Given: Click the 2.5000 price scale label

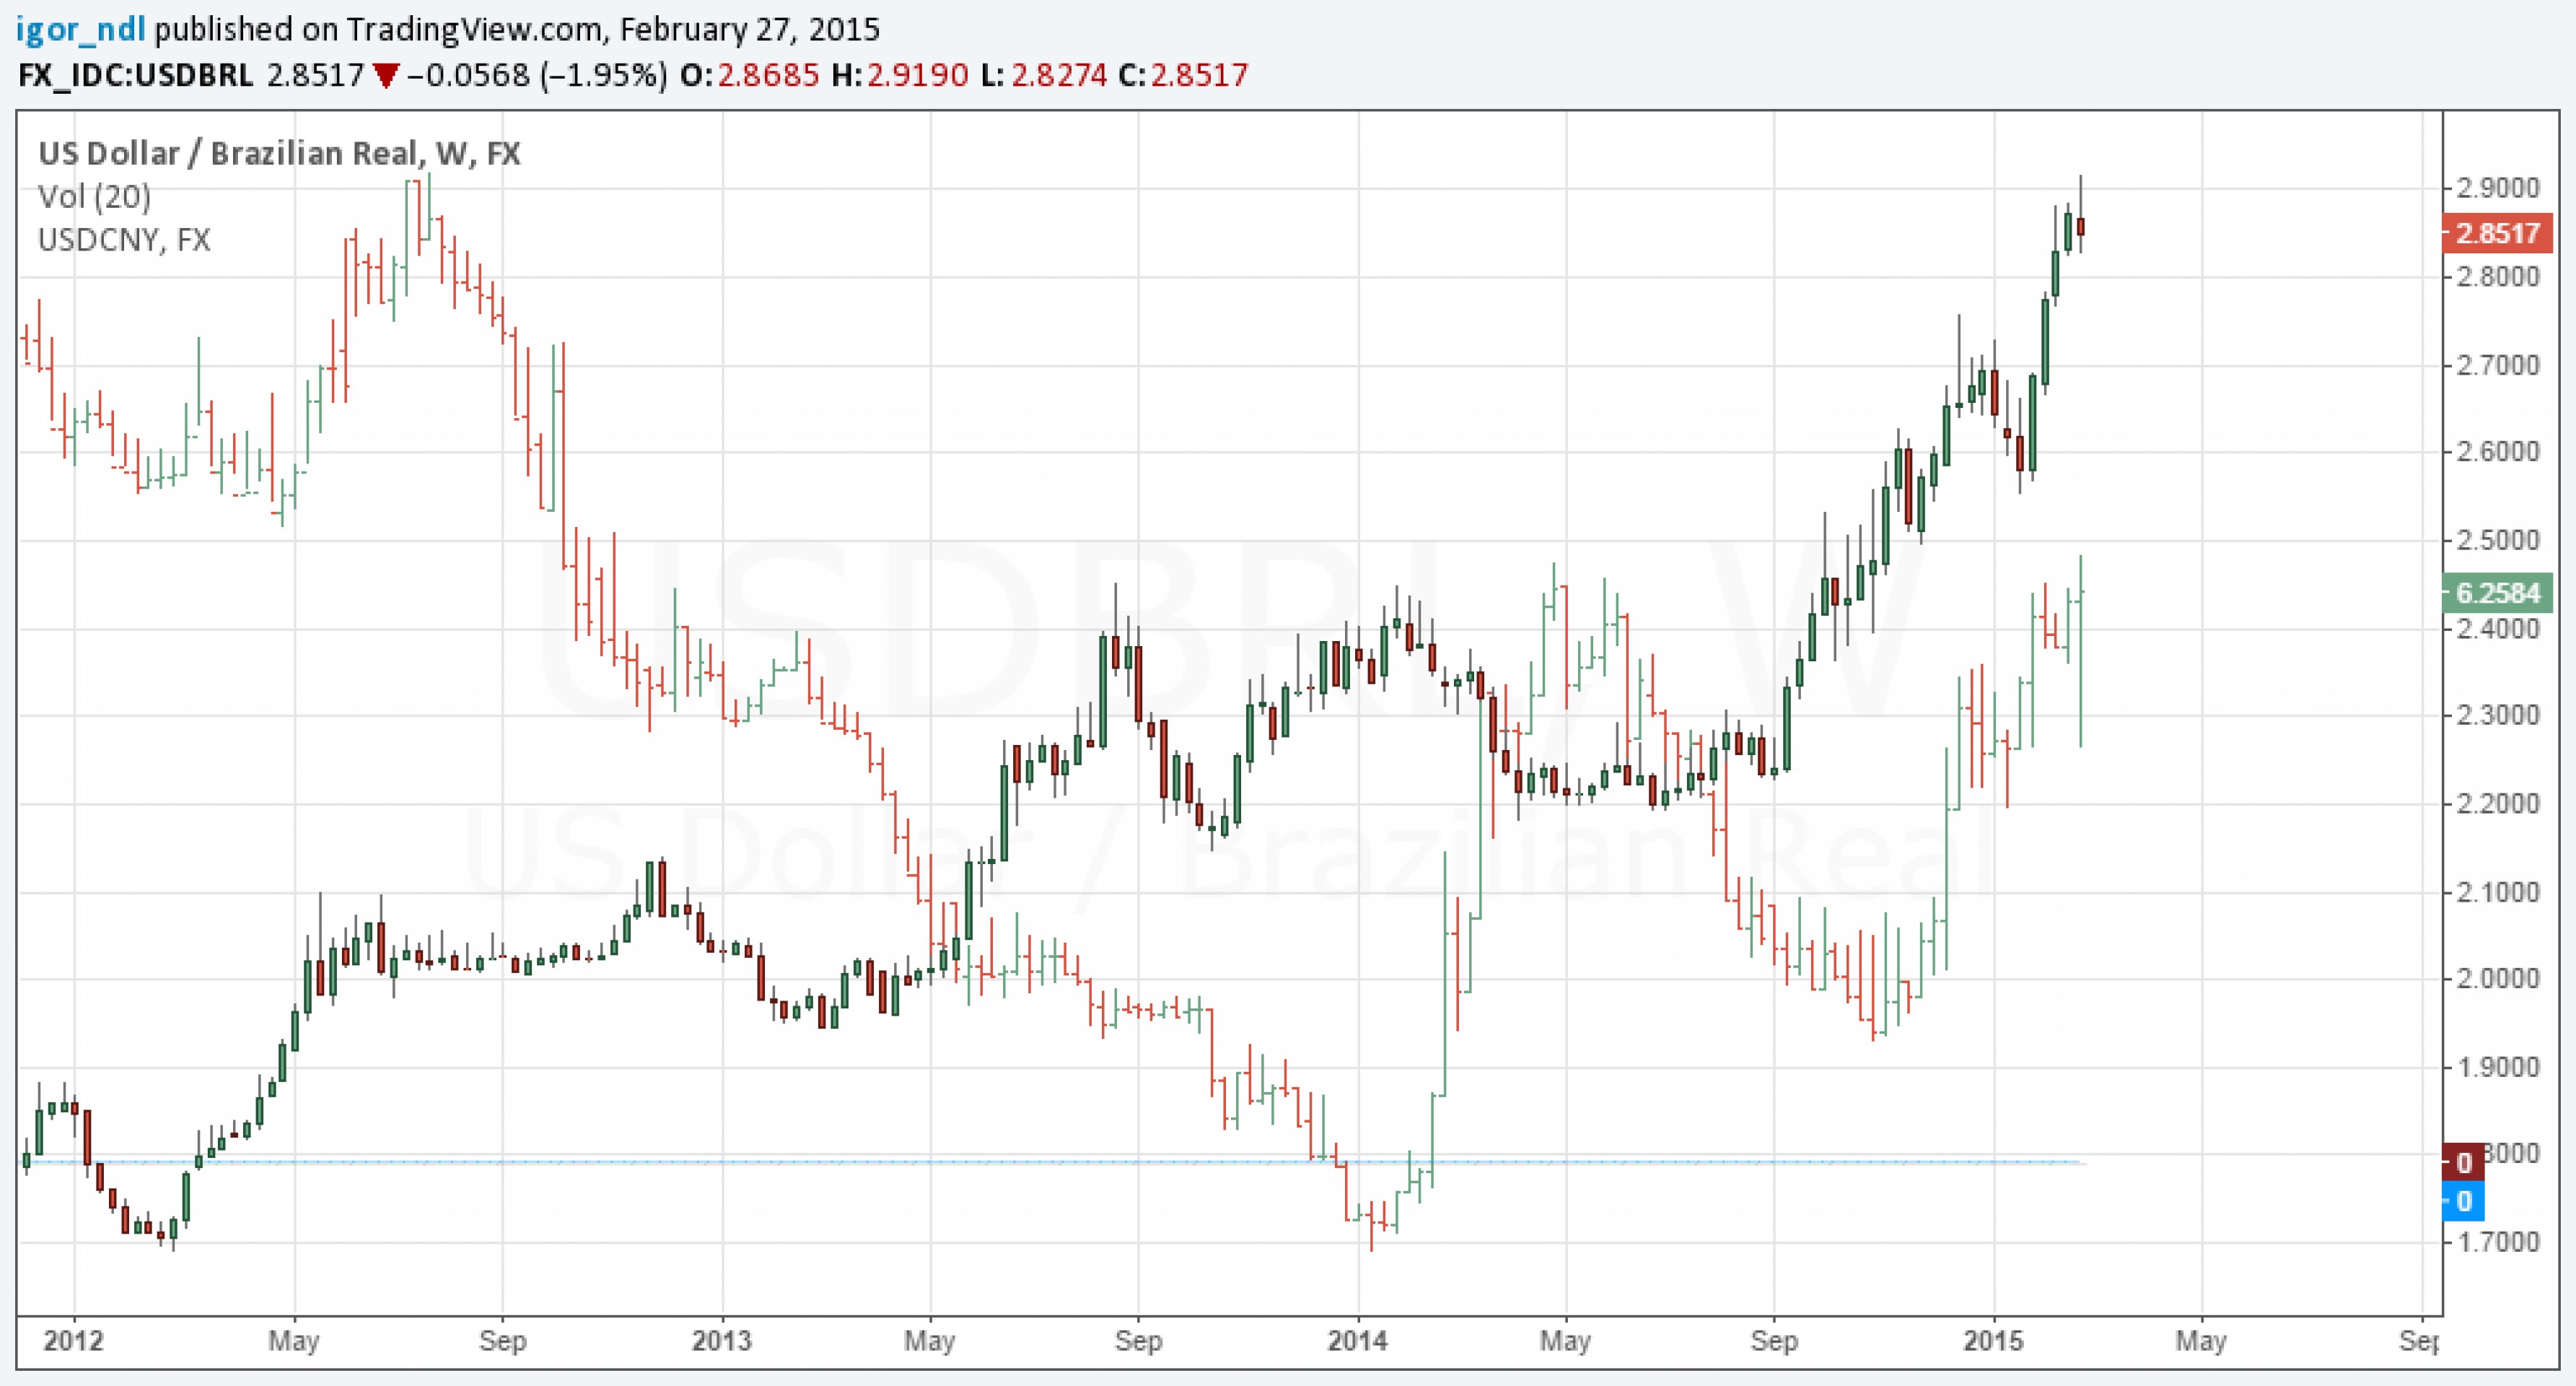Looking at the screenshot, I should click(2497, 541).
